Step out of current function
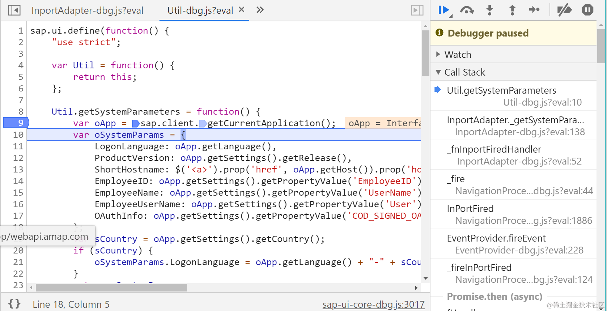 (x=512, y=10)
